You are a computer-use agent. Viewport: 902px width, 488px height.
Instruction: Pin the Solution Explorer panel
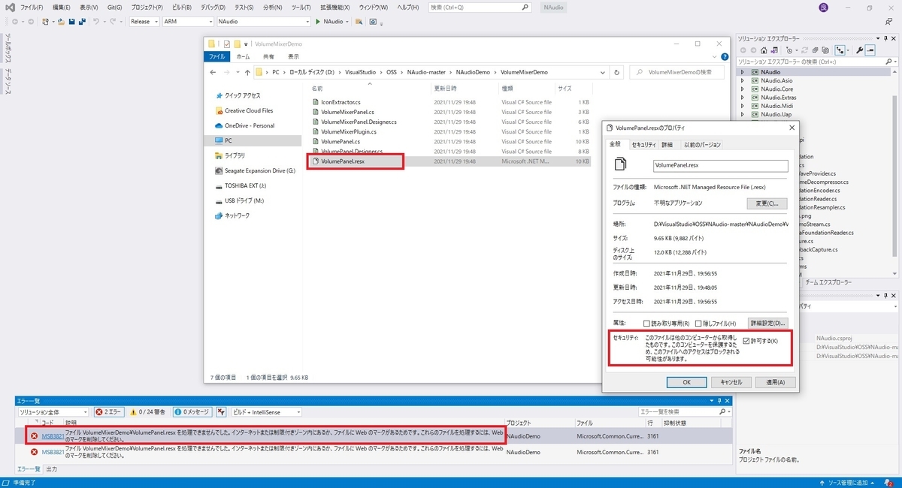coord(885,38)
